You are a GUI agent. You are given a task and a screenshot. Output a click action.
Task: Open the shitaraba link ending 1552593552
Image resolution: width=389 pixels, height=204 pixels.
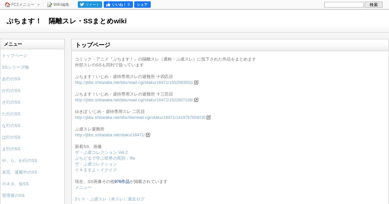[x=134, y=83]
